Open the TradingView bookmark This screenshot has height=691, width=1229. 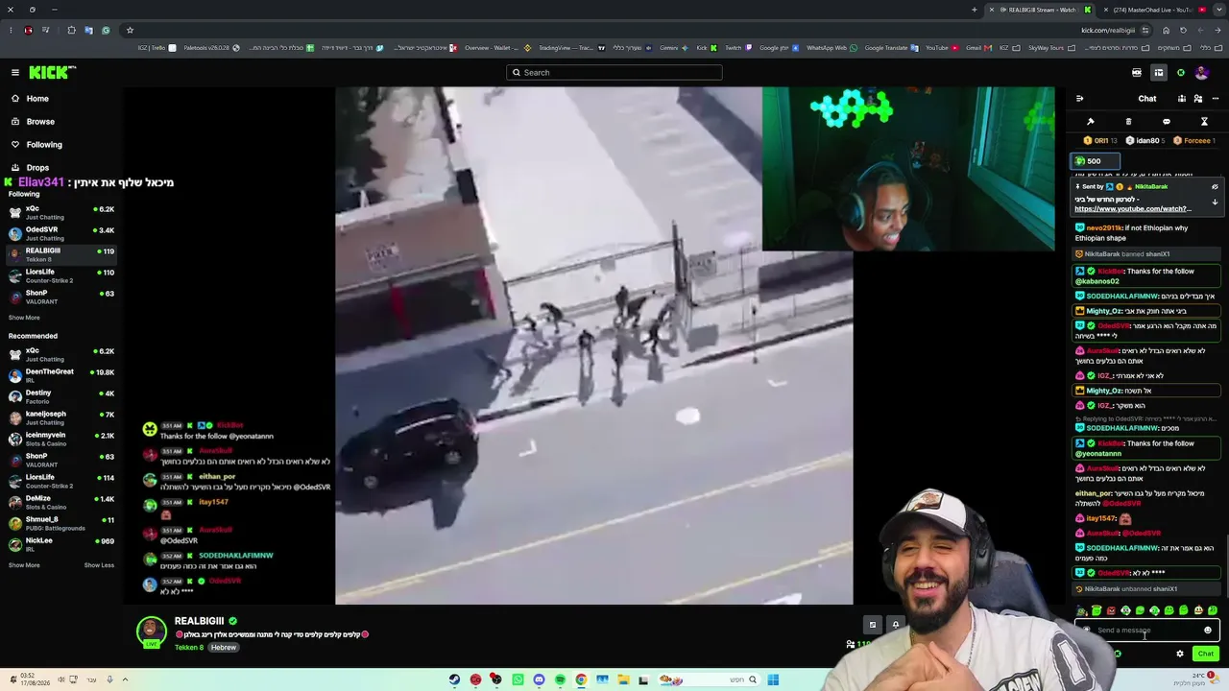tap(566, 48)
